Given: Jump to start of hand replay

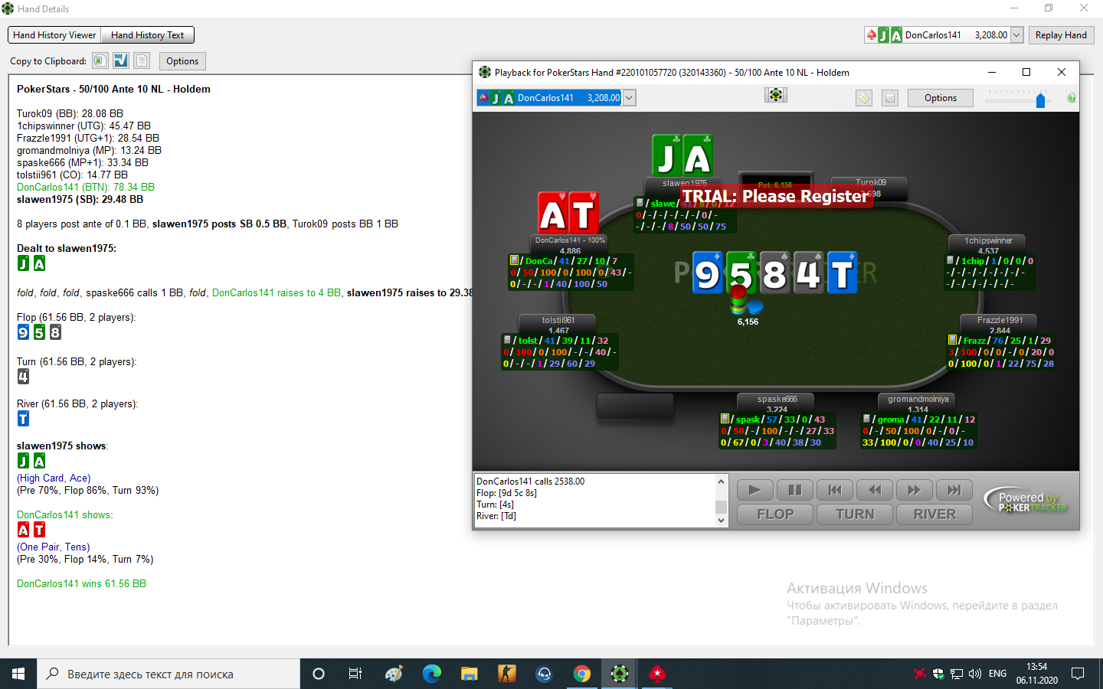Looking at the screenshot, I should click(x=835, y=490).
